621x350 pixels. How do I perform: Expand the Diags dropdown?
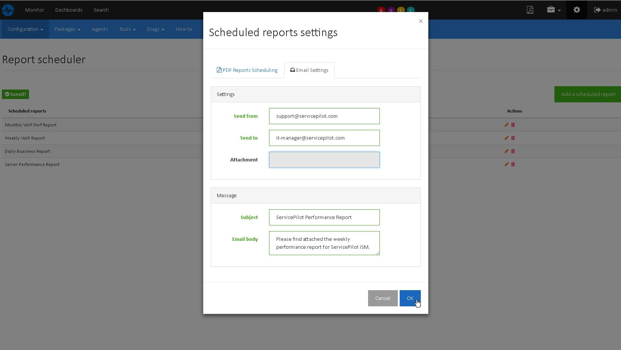155,29
